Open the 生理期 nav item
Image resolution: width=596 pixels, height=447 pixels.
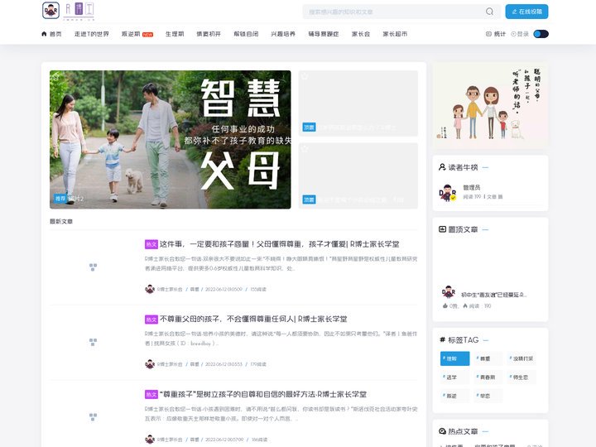(x=175, y=34)
